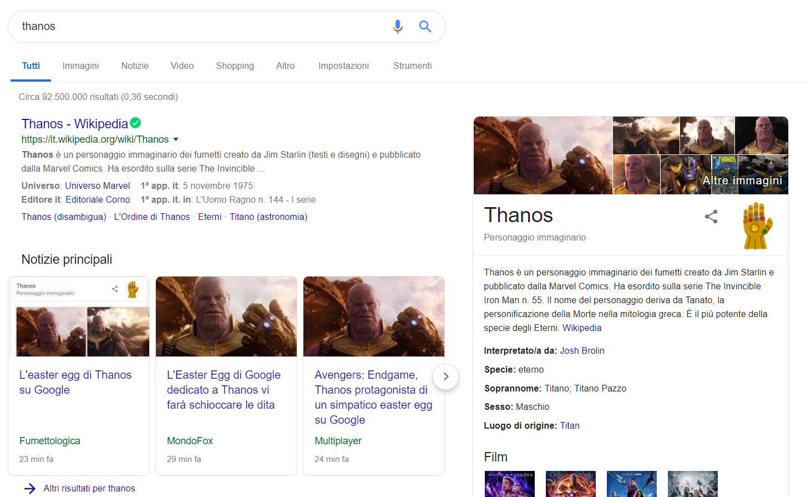
Task: Click the blue magnifying glass search icon
Action: click(425, 27)
